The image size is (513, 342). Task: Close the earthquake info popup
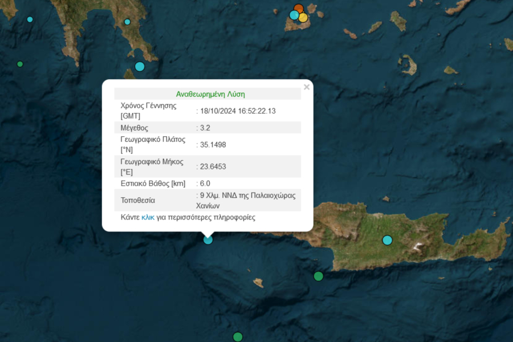tap(307, 87)
